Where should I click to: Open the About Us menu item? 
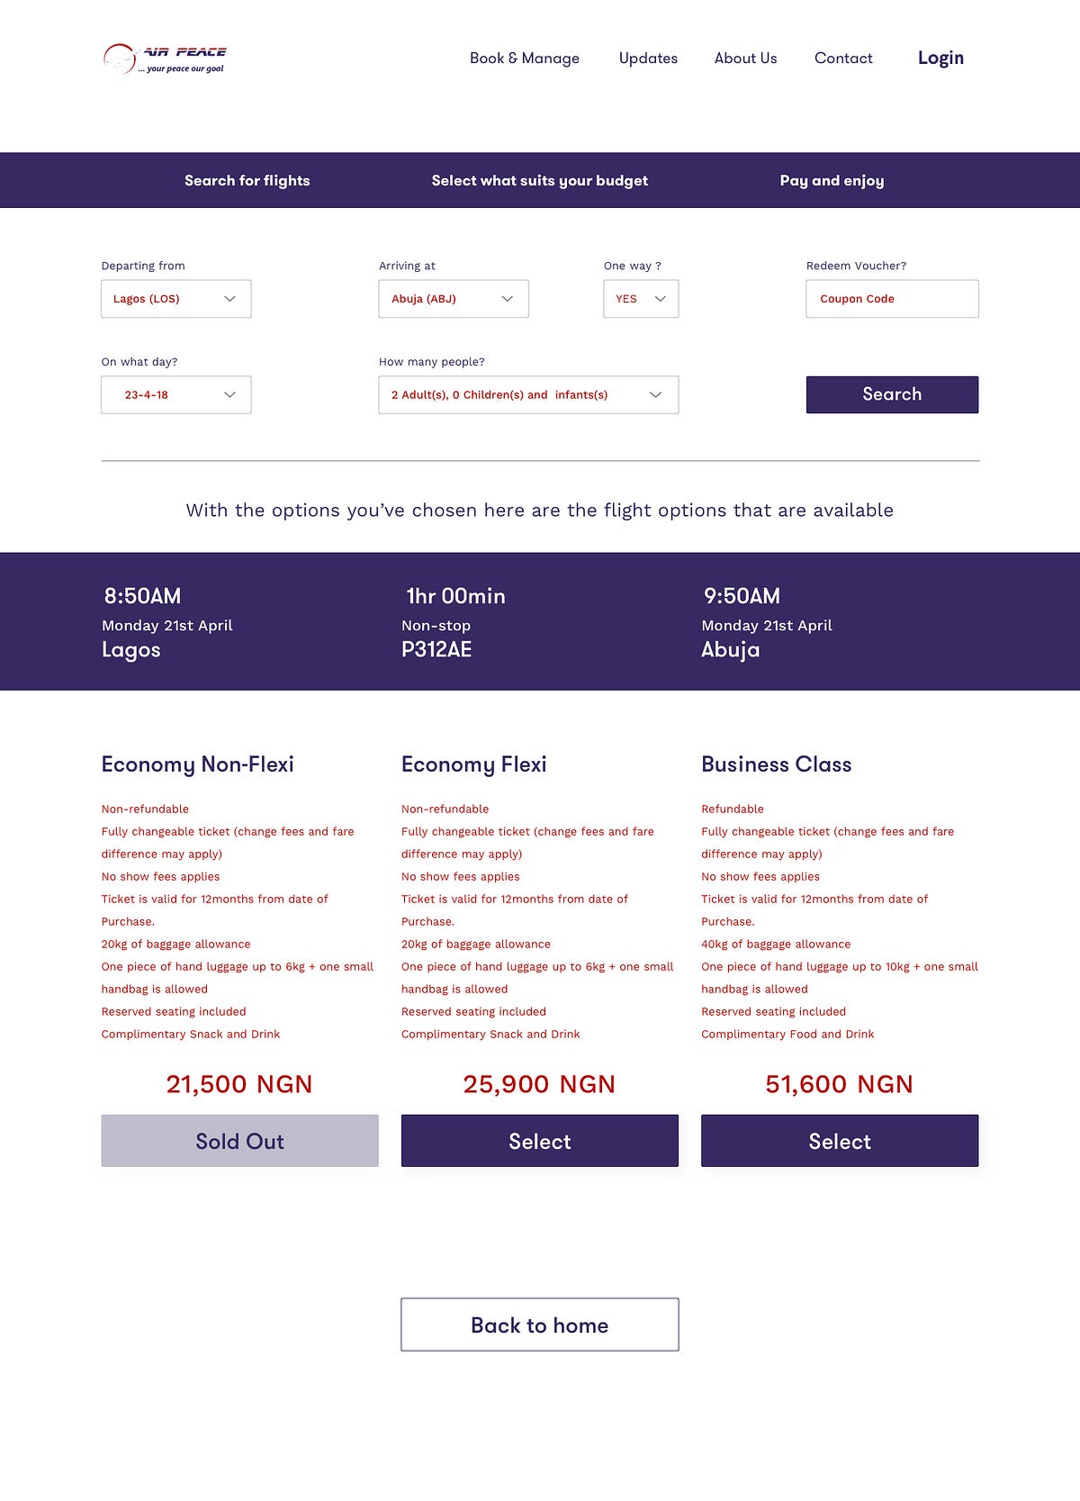pos(745,59)
